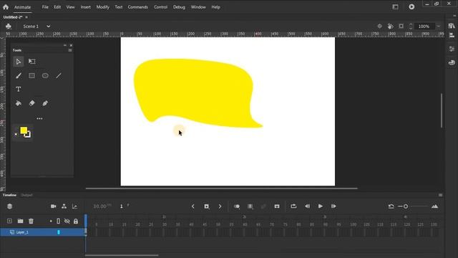Open the stroke color swatch
The image size is (458, 258).
point(28,135)
